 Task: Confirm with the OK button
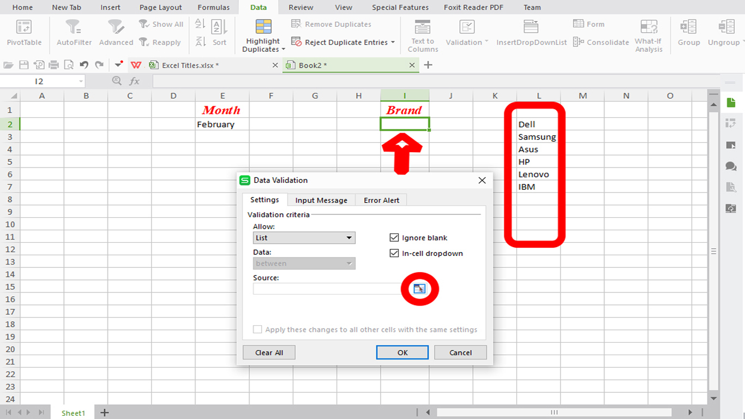pyautogui.click(x=402, y=352)
